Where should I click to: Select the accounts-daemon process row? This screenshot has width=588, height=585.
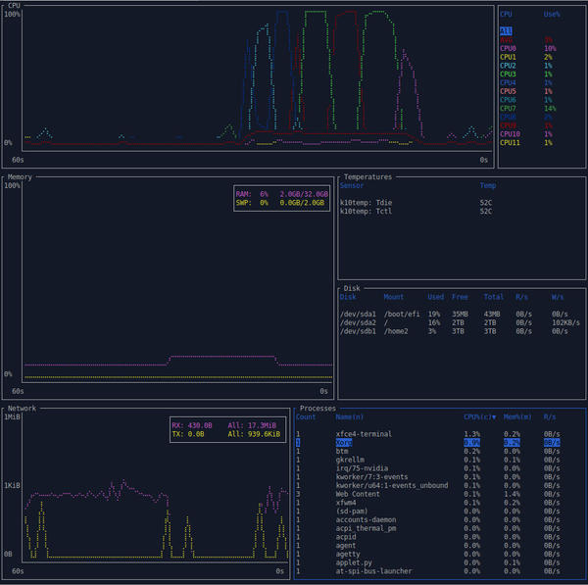point(428,520)
